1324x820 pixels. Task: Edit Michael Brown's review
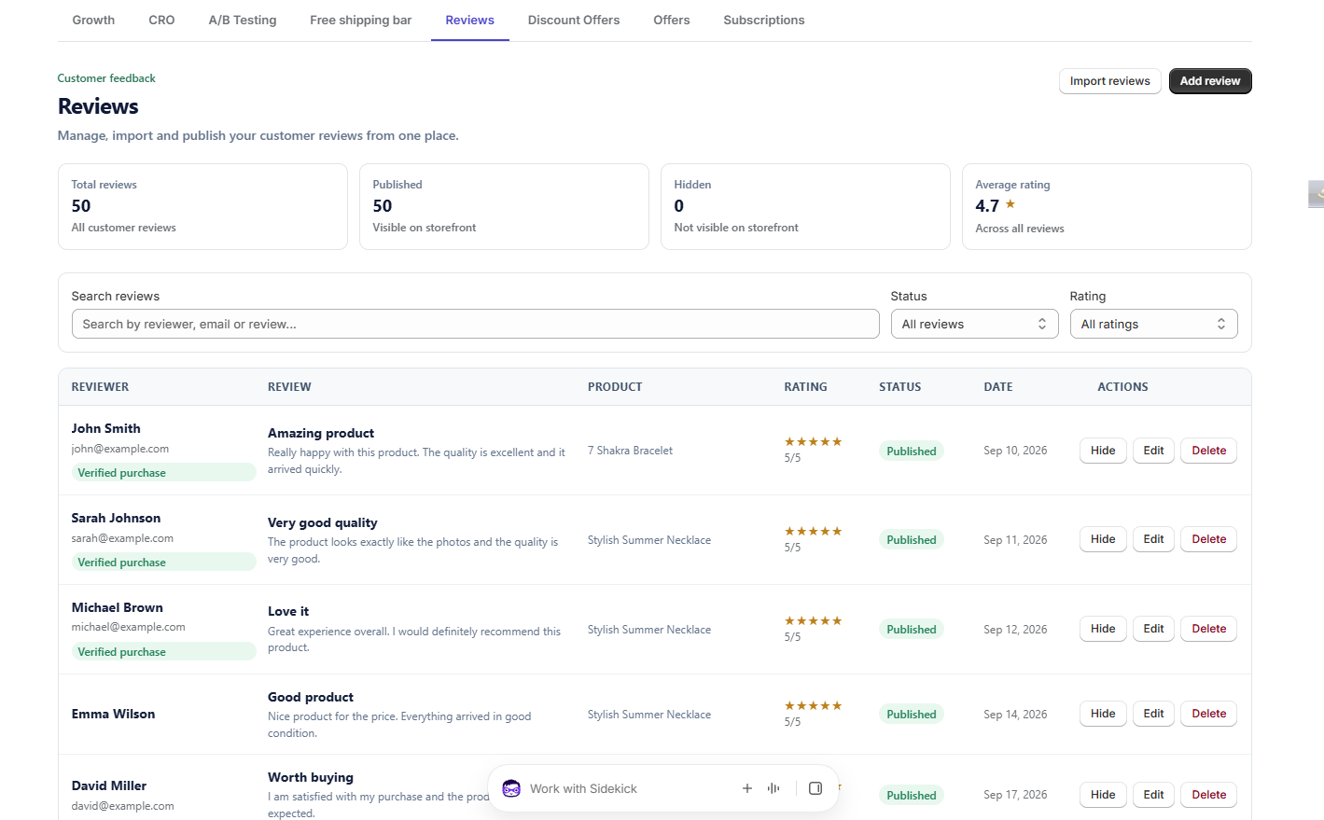pos(1153,629)
